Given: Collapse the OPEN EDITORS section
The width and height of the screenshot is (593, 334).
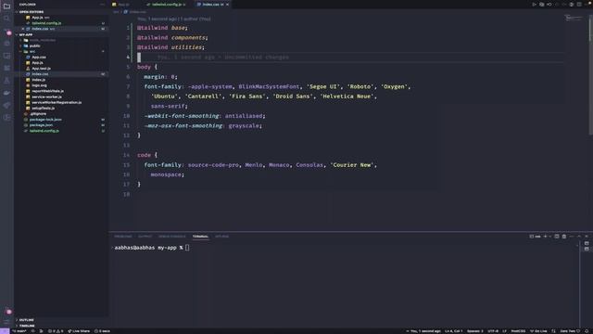Looking at the screenshot, I should click(x=31, y=12).
